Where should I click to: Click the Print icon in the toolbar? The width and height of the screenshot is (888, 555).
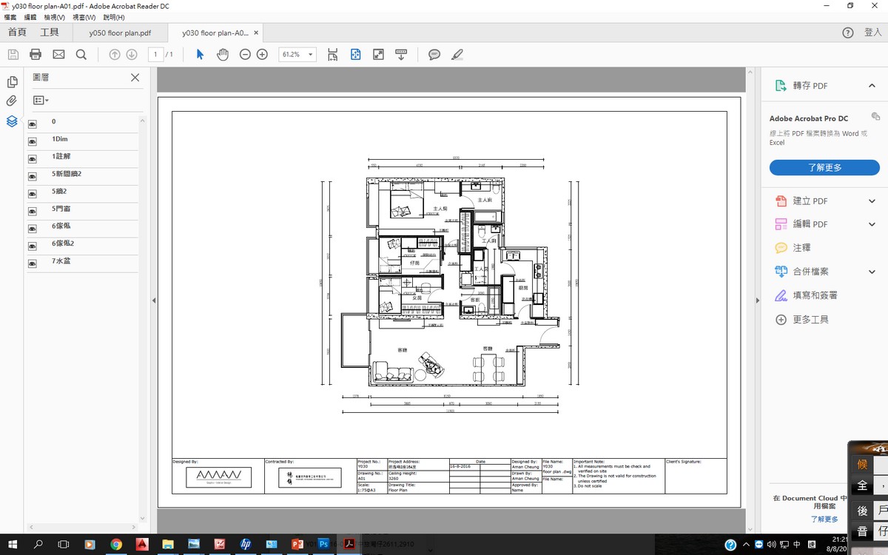click(x=36, y=55)
